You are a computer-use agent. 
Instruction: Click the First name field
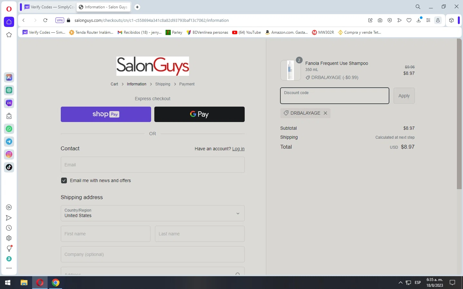click(105, 234)
